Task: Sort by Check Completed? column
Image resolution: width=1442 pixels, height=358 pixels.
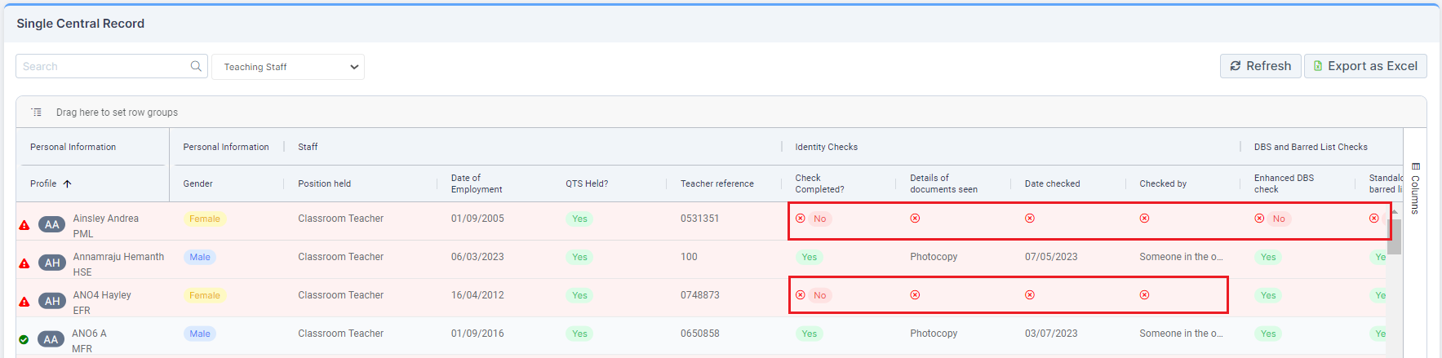Action: tap(820, 183)
